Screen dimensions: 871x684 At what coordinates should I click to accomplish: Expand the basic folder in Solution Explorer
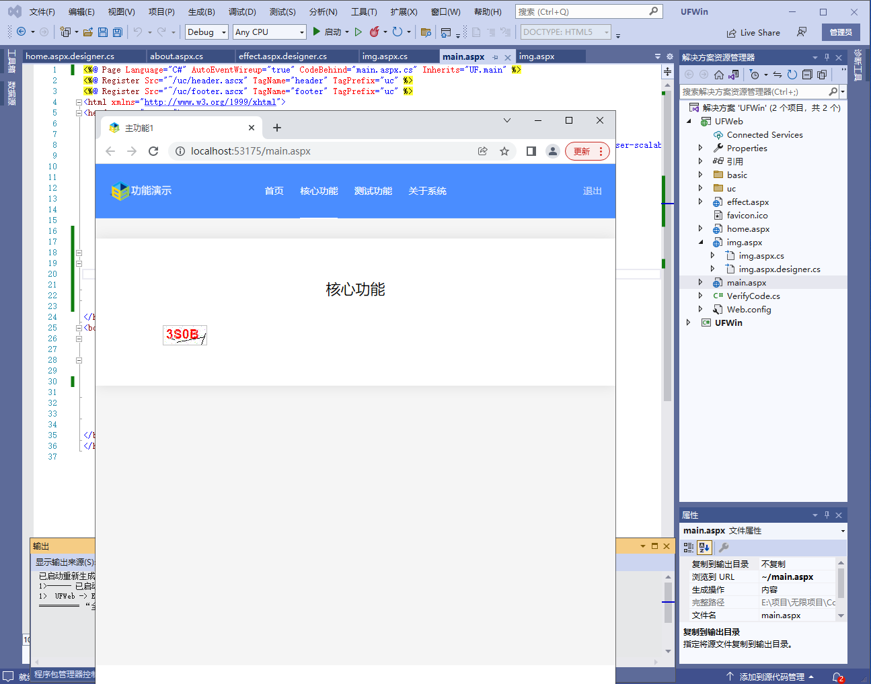click(x=700, y=175)
